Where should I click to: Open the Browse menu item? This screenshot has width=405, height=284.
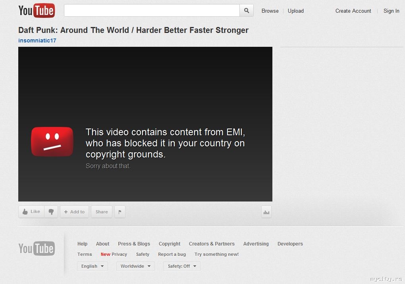pyautogui.click(x=270, y=11)
